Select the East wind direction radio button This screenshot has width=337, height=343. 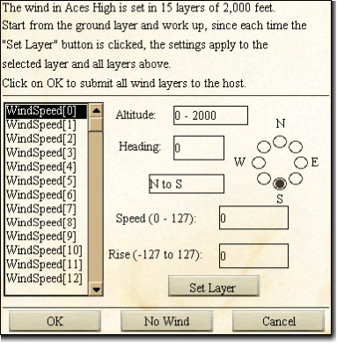(301, 162)
